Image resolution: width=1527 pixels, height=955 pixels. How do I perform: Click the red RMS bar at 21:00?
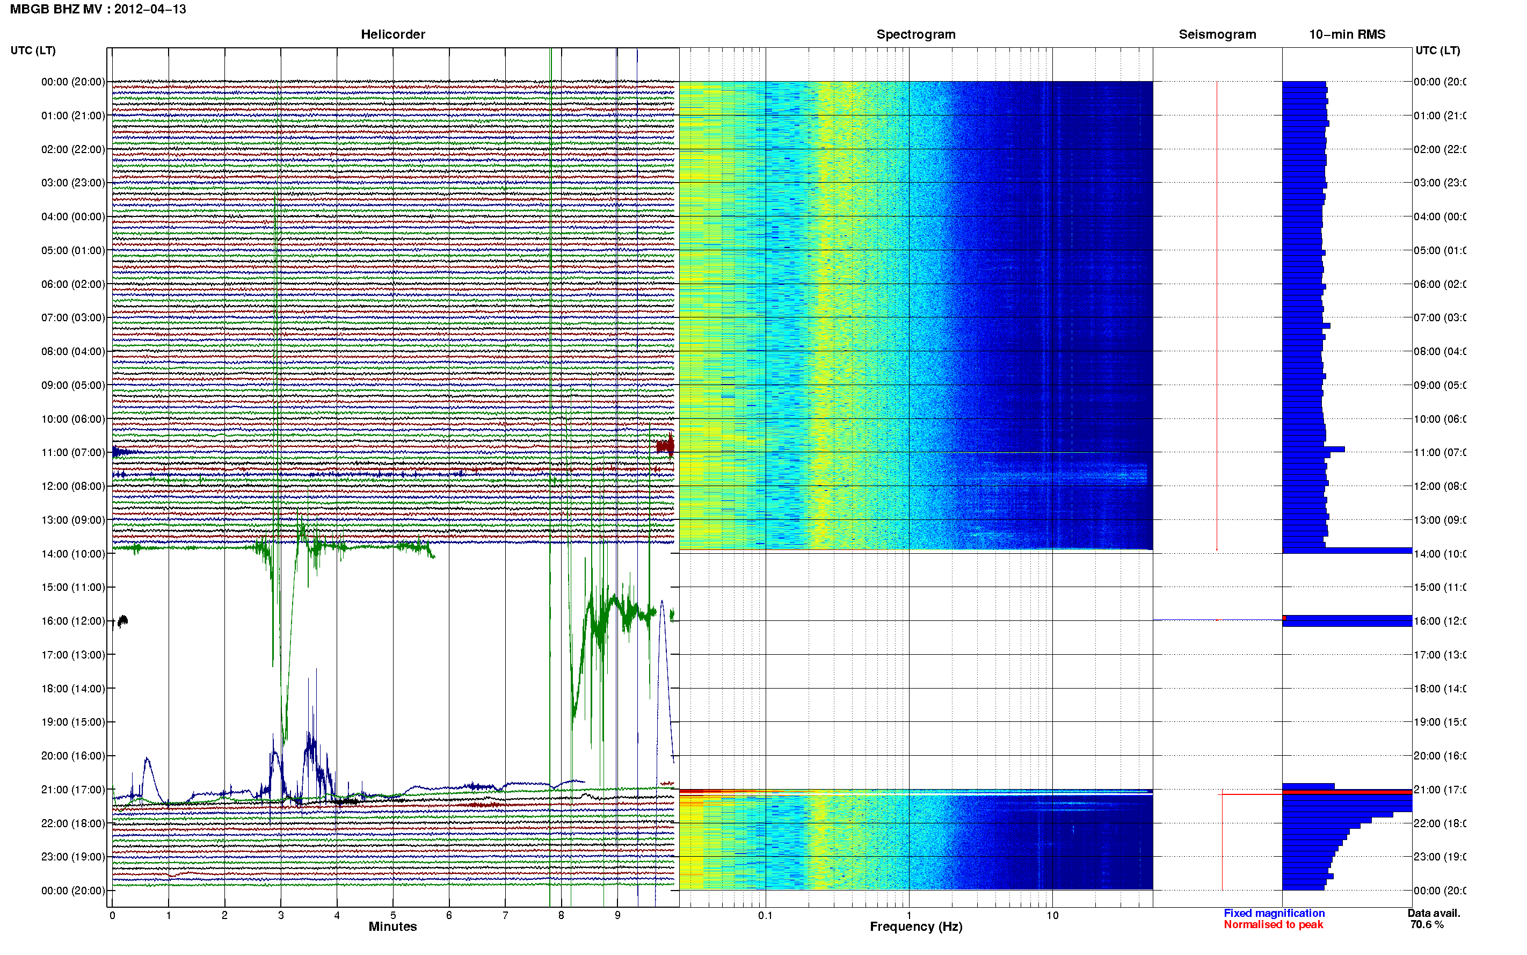(x=1347, y=792)
